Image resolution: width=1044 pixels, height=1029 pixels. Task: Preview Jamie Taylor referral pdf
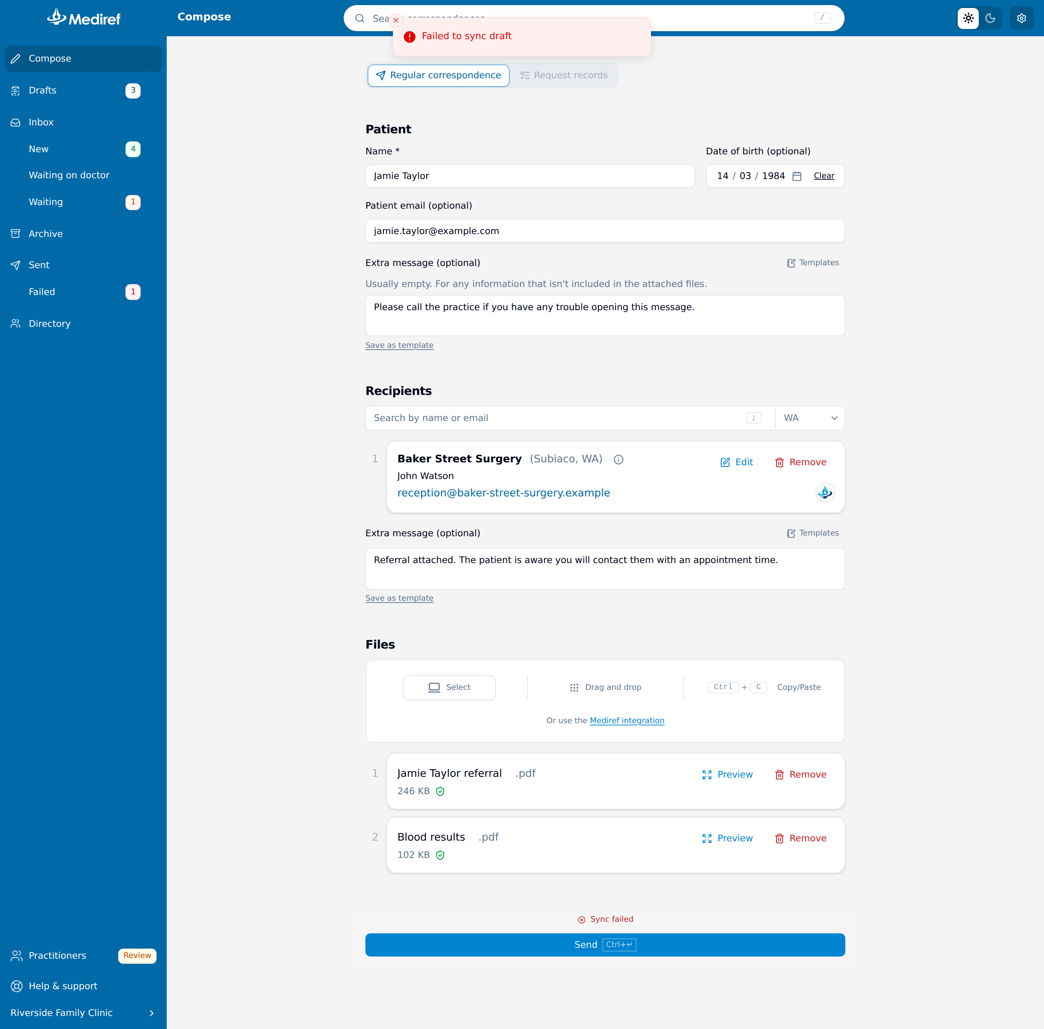(727, 775)
